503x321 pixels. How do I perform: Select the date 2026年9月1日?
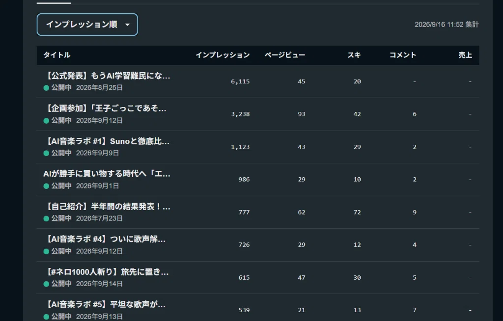click(x=98, y=186)
